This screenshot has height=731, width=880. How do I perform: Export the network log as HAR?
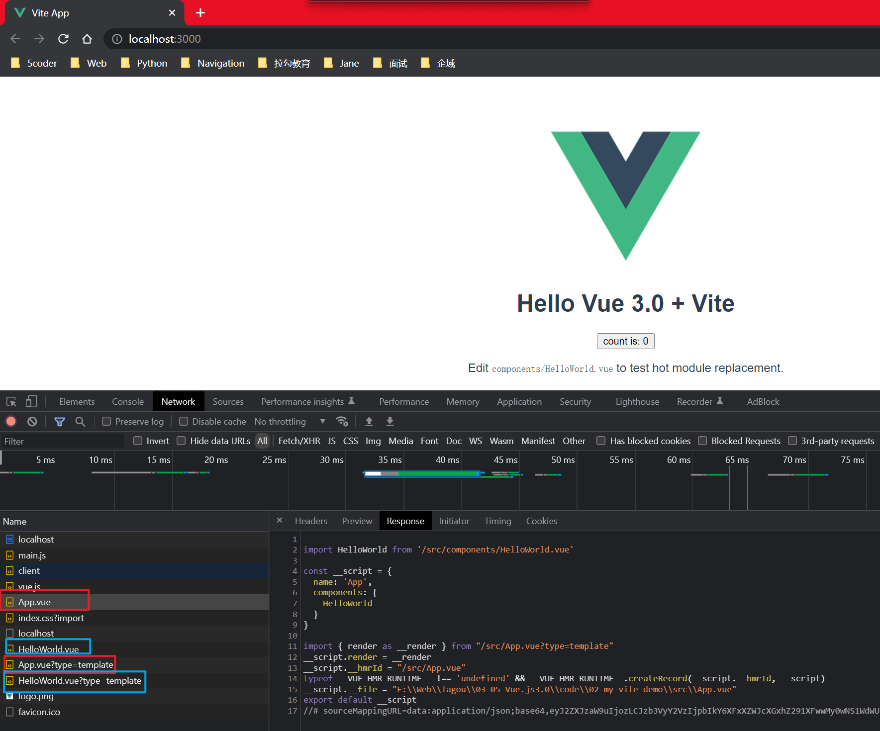coord(390,421)
